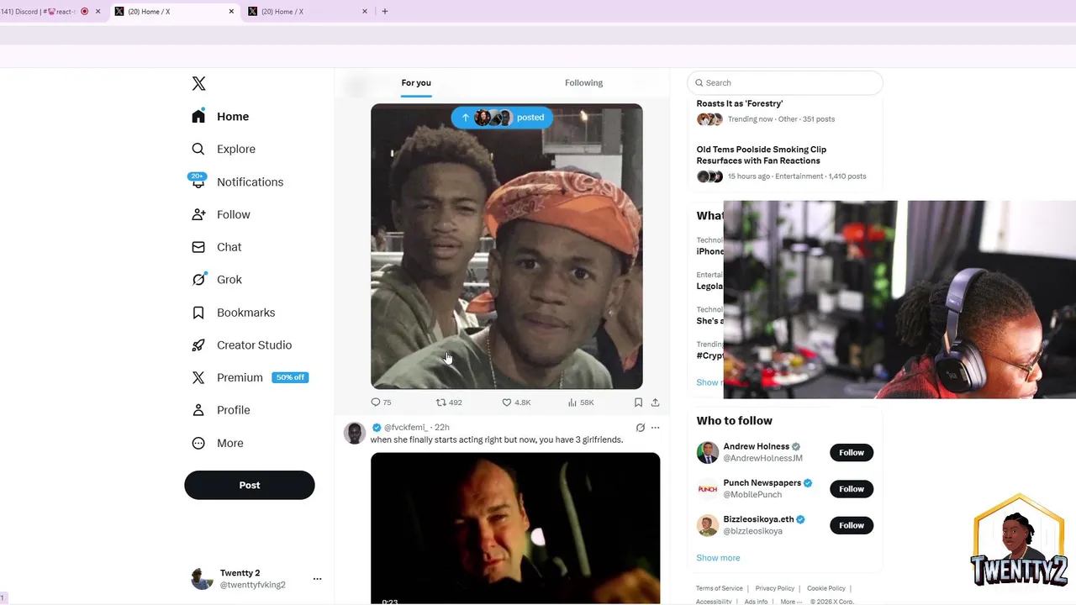Viewport: 1076px width, 605px height.
Task: Open account menu dots beside Twentty 2
Action: pyautogui.click(x=317, y=579)
